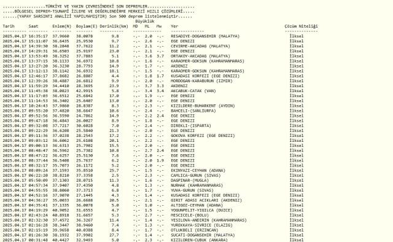Click latitude value 34.4410
393x242 pixels.
61,86
